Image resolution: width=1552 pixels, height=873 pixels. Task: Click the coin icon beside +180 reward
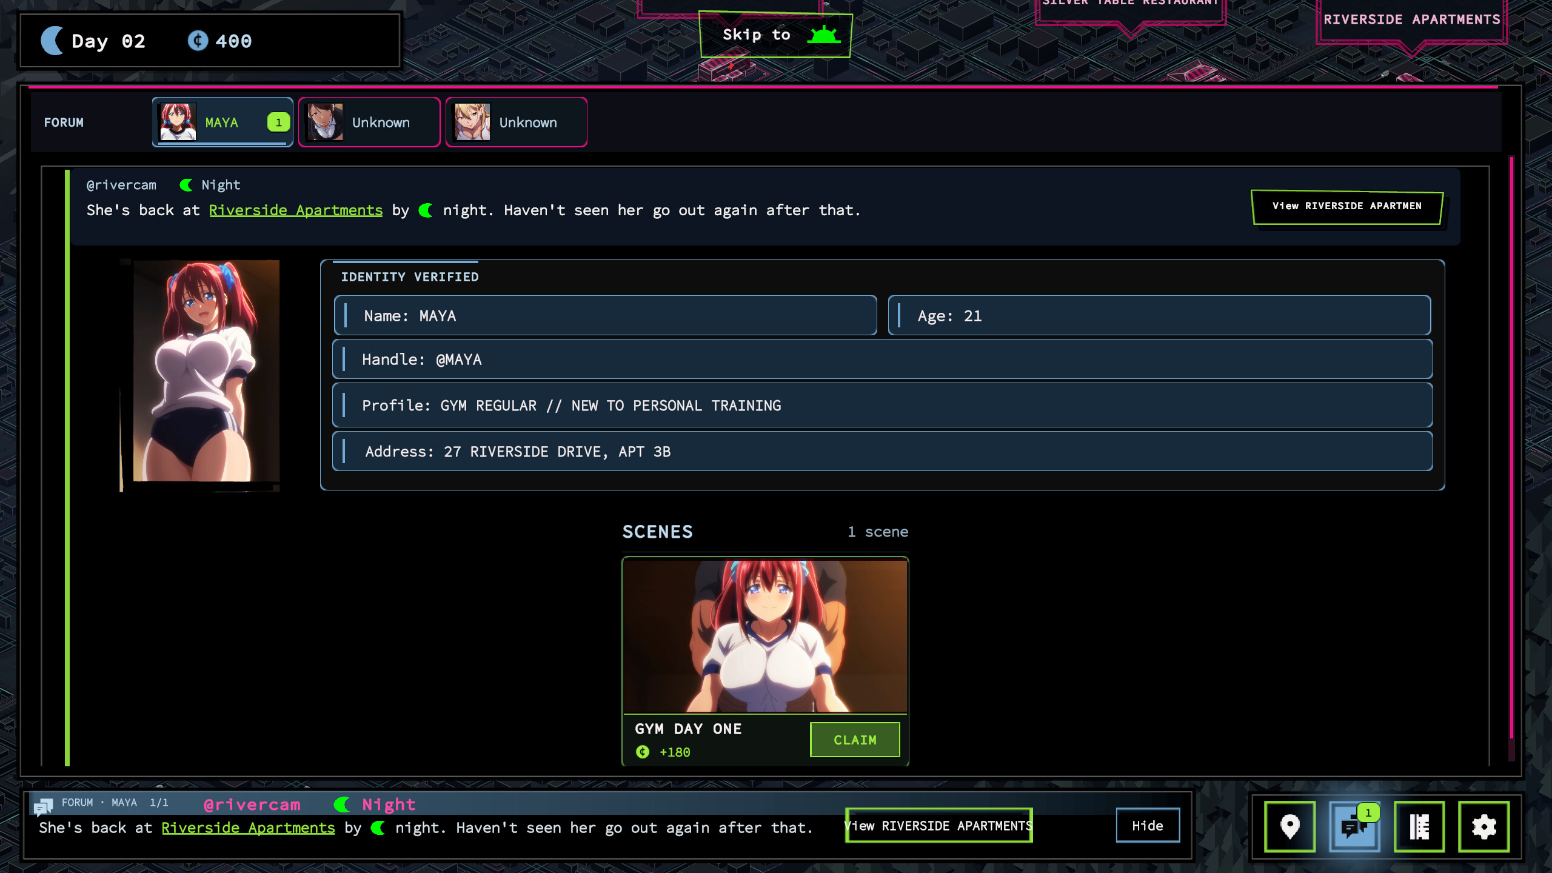643,752
